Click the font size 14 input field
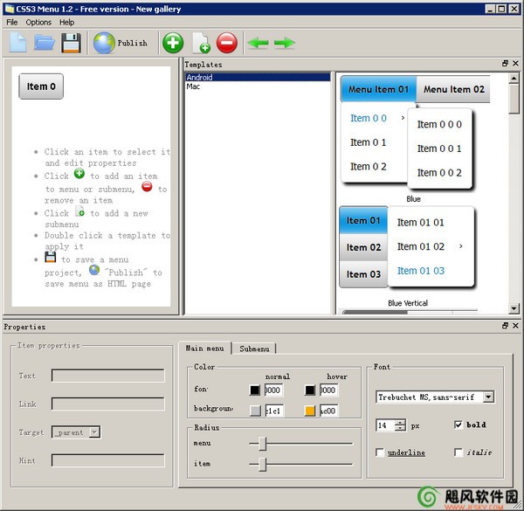524x511 pixels. click(x=386, y=425)
